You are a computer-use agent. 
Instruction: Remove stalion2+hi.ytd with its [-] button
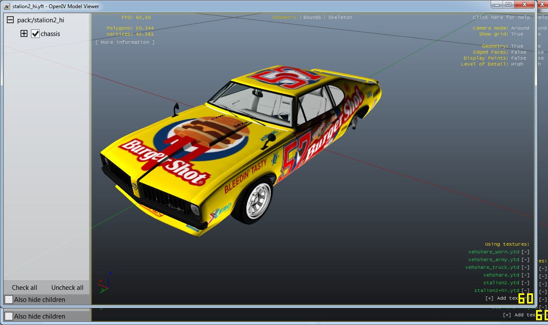[525, 290]
